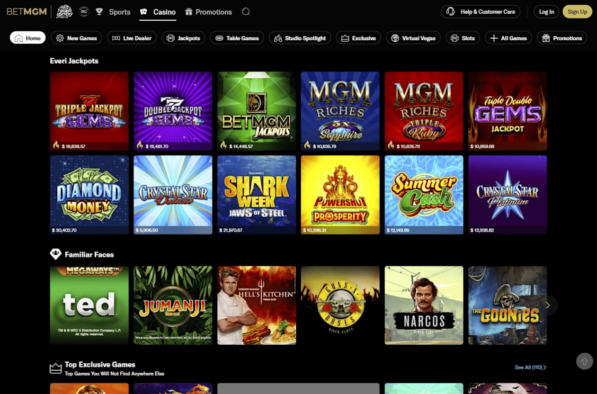Open the Table Games category
The width and height of the screenshot is (597, 394).
point(237,38)
